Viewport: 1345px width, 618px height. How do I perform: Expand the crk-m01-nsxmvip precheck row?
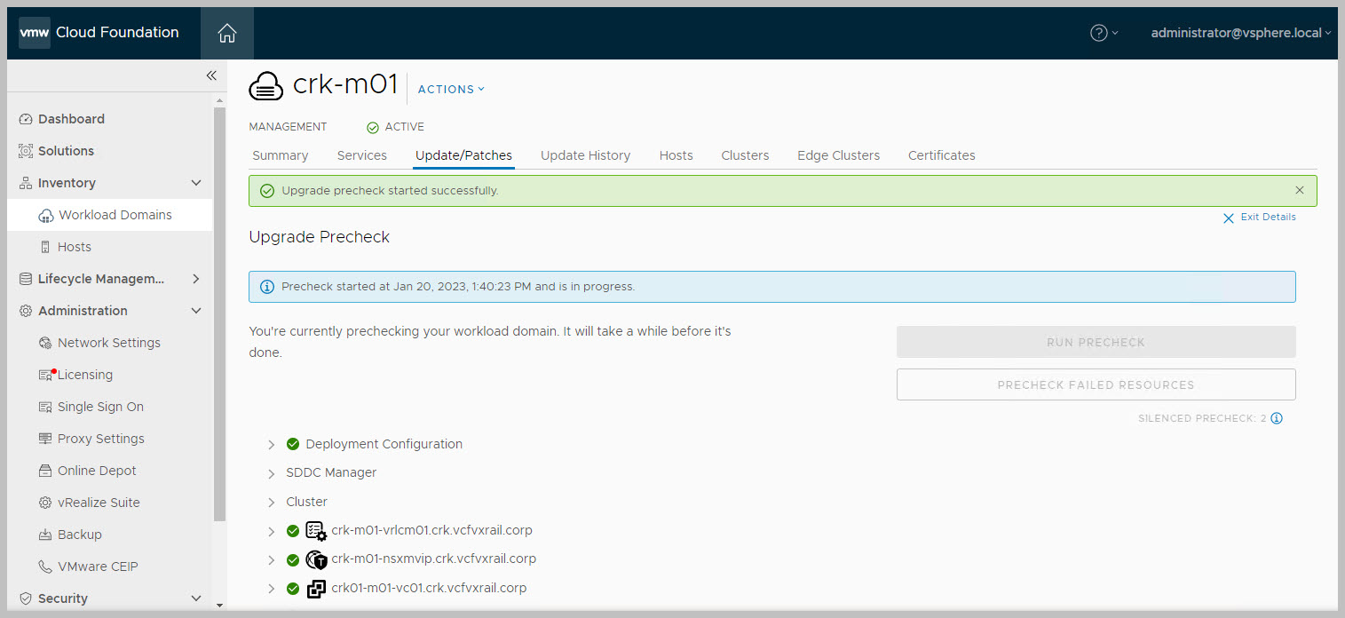tap(272, 560)
